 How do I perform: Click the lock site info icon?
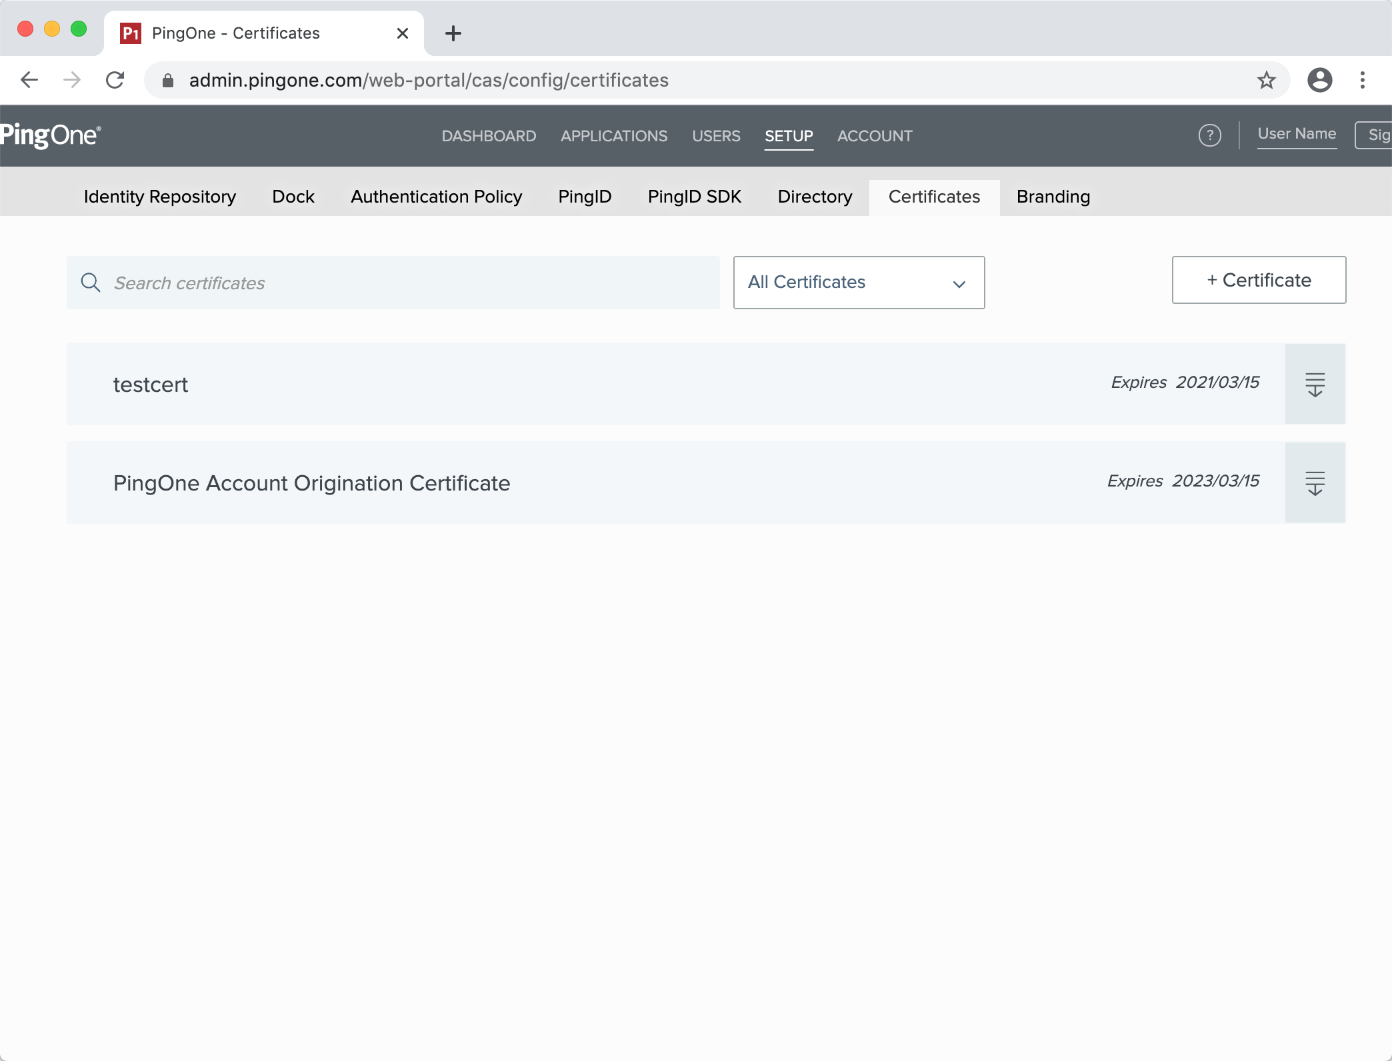point(168,81)
